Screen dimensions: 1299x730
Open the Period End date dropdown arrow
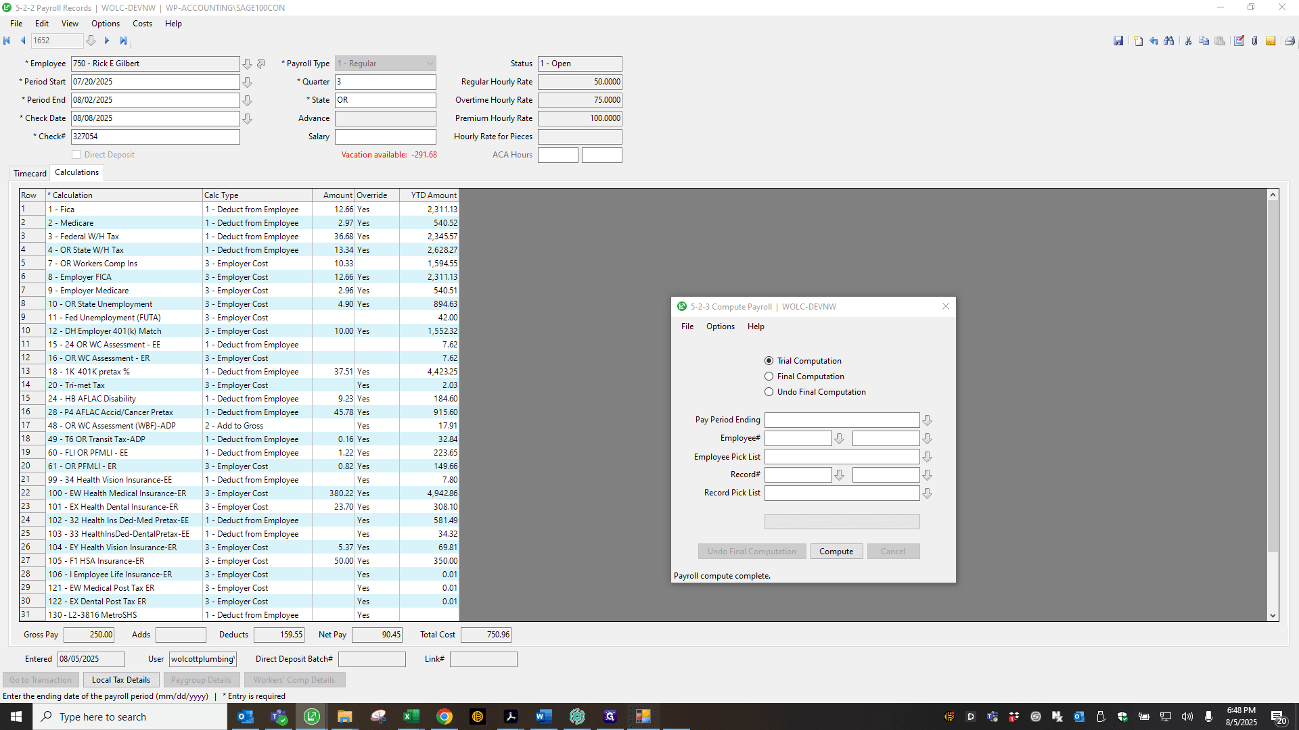click(248, 100)
